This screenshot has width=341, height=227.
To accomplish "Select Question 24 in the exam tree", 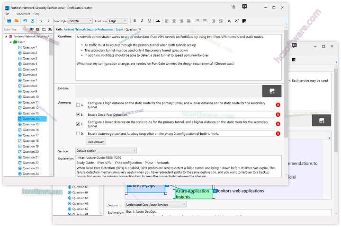I will 31,174.
